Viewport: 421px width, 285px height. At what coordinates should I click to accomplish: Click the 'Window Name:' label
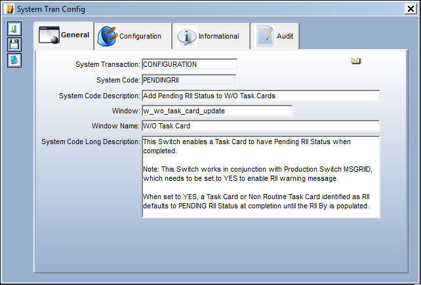[115, 126]
